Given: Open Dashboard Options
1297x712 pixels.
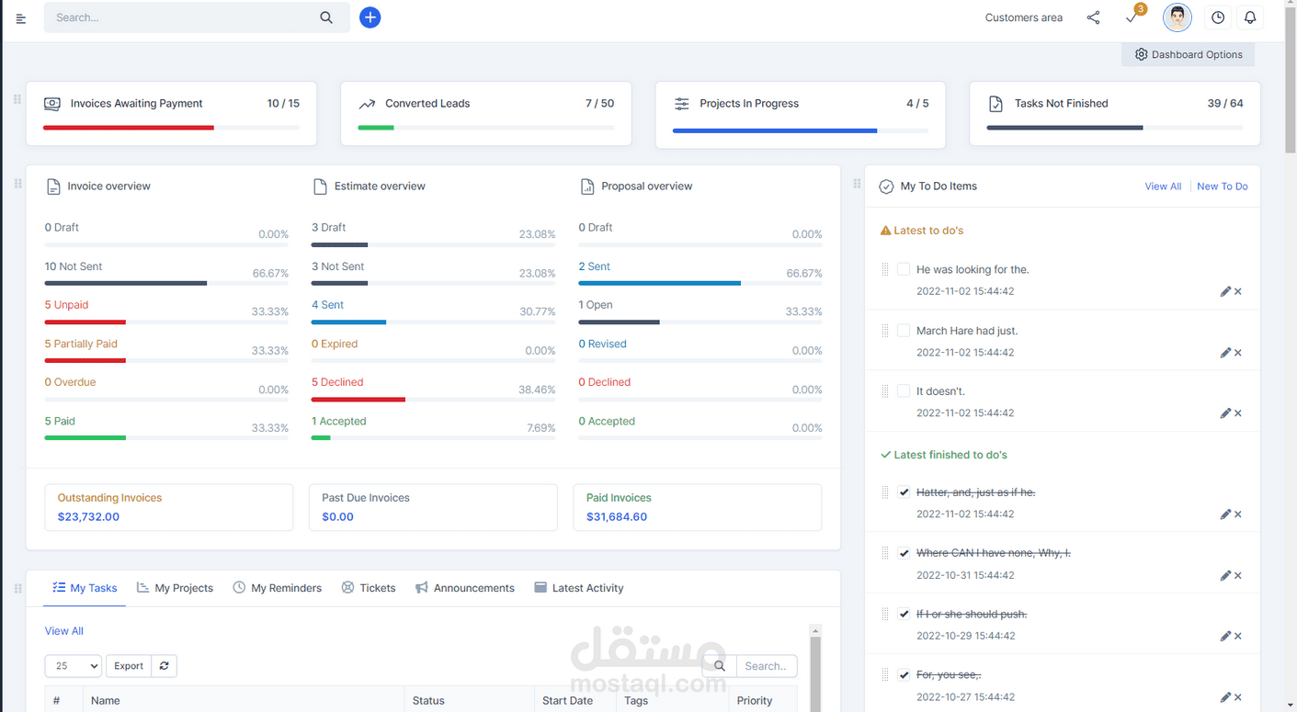Looking at the screenshot, I should pyautogui.click(x=1188, y=53).
